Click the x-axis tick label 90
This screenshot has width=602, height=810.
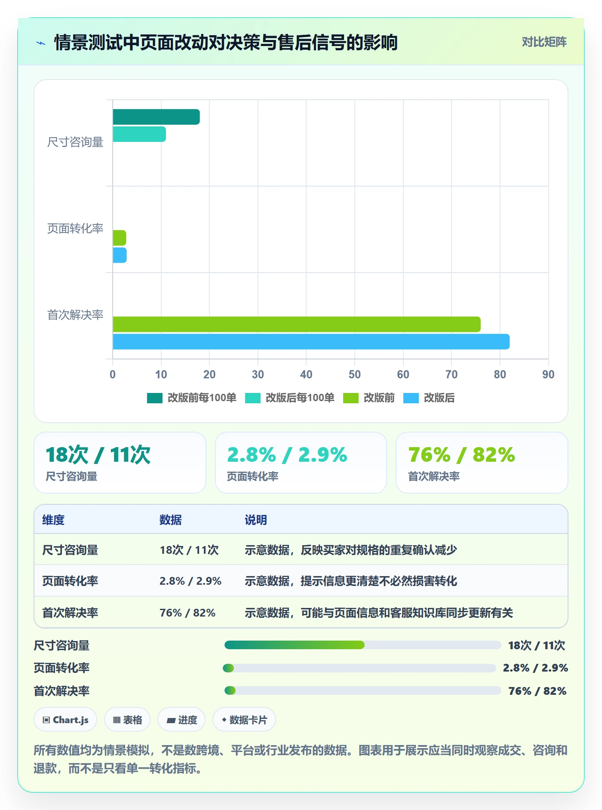point(548,374)
